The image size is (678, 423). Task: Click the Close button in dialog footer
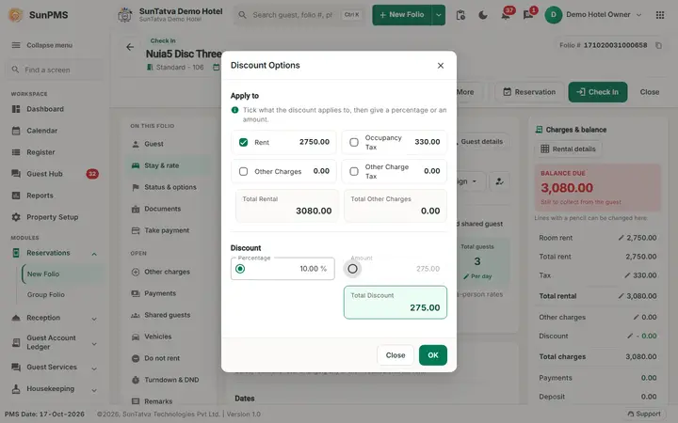395,355
